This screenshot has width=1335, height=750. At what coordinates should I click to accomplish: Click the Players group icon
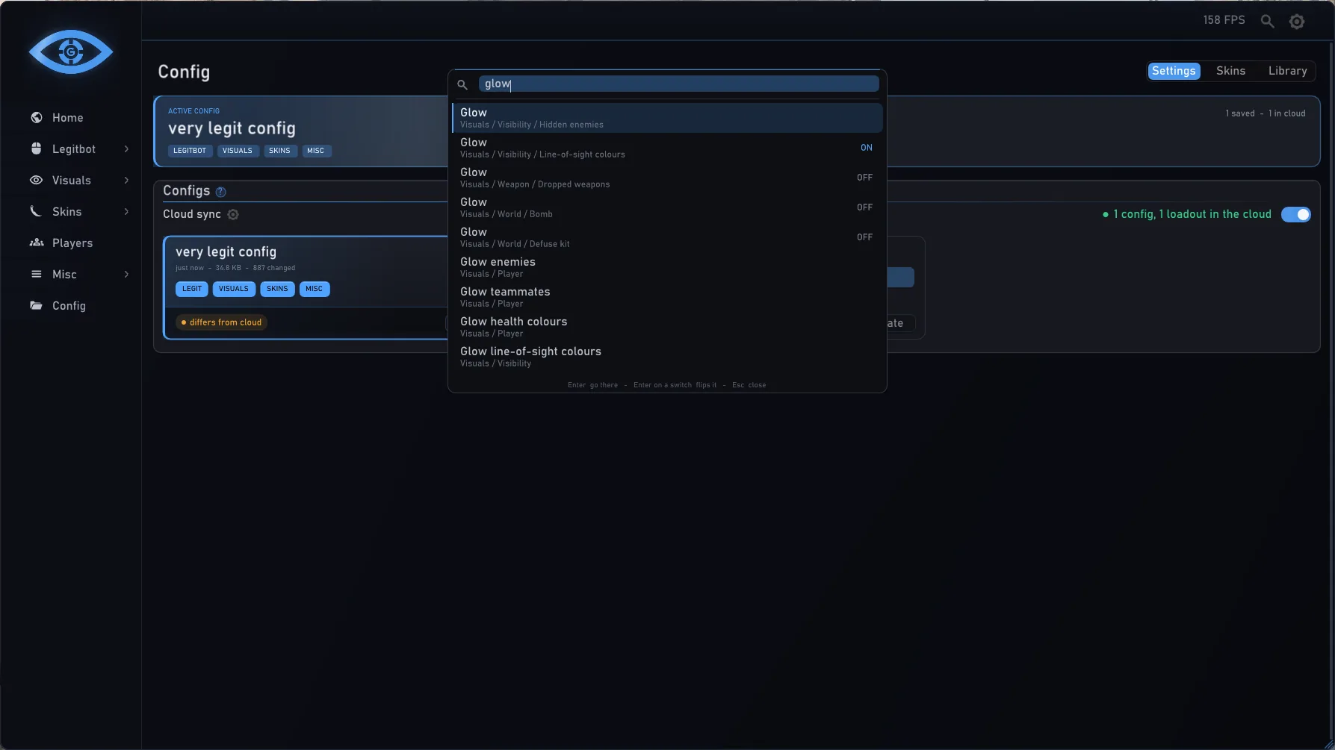point(36,243)
